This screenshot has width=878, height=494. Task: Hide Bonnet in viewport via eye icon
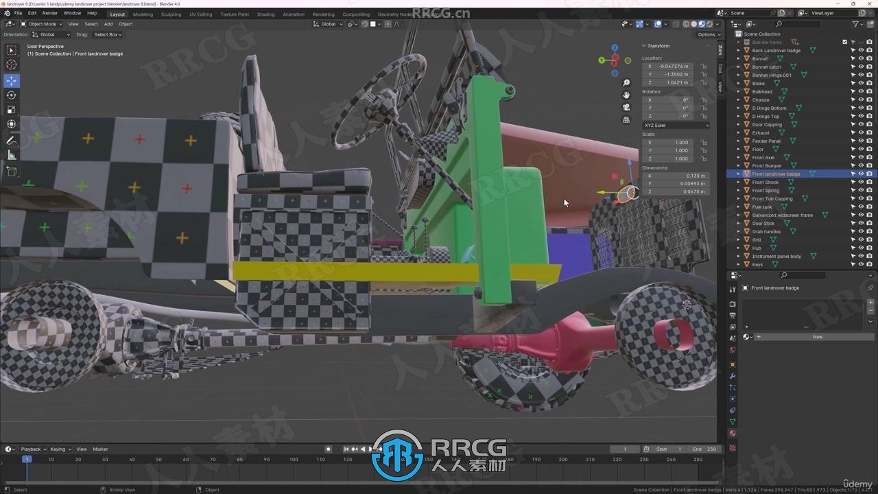coord(862,58)
